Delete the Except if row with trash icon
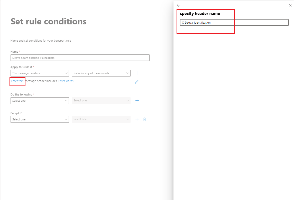Screen dimensions: 294x200 tap(144, 119)
